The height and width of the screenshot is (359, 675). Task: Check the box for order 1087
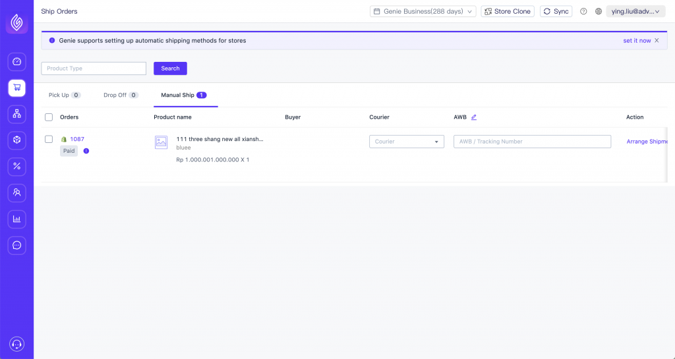coord(49,139)
